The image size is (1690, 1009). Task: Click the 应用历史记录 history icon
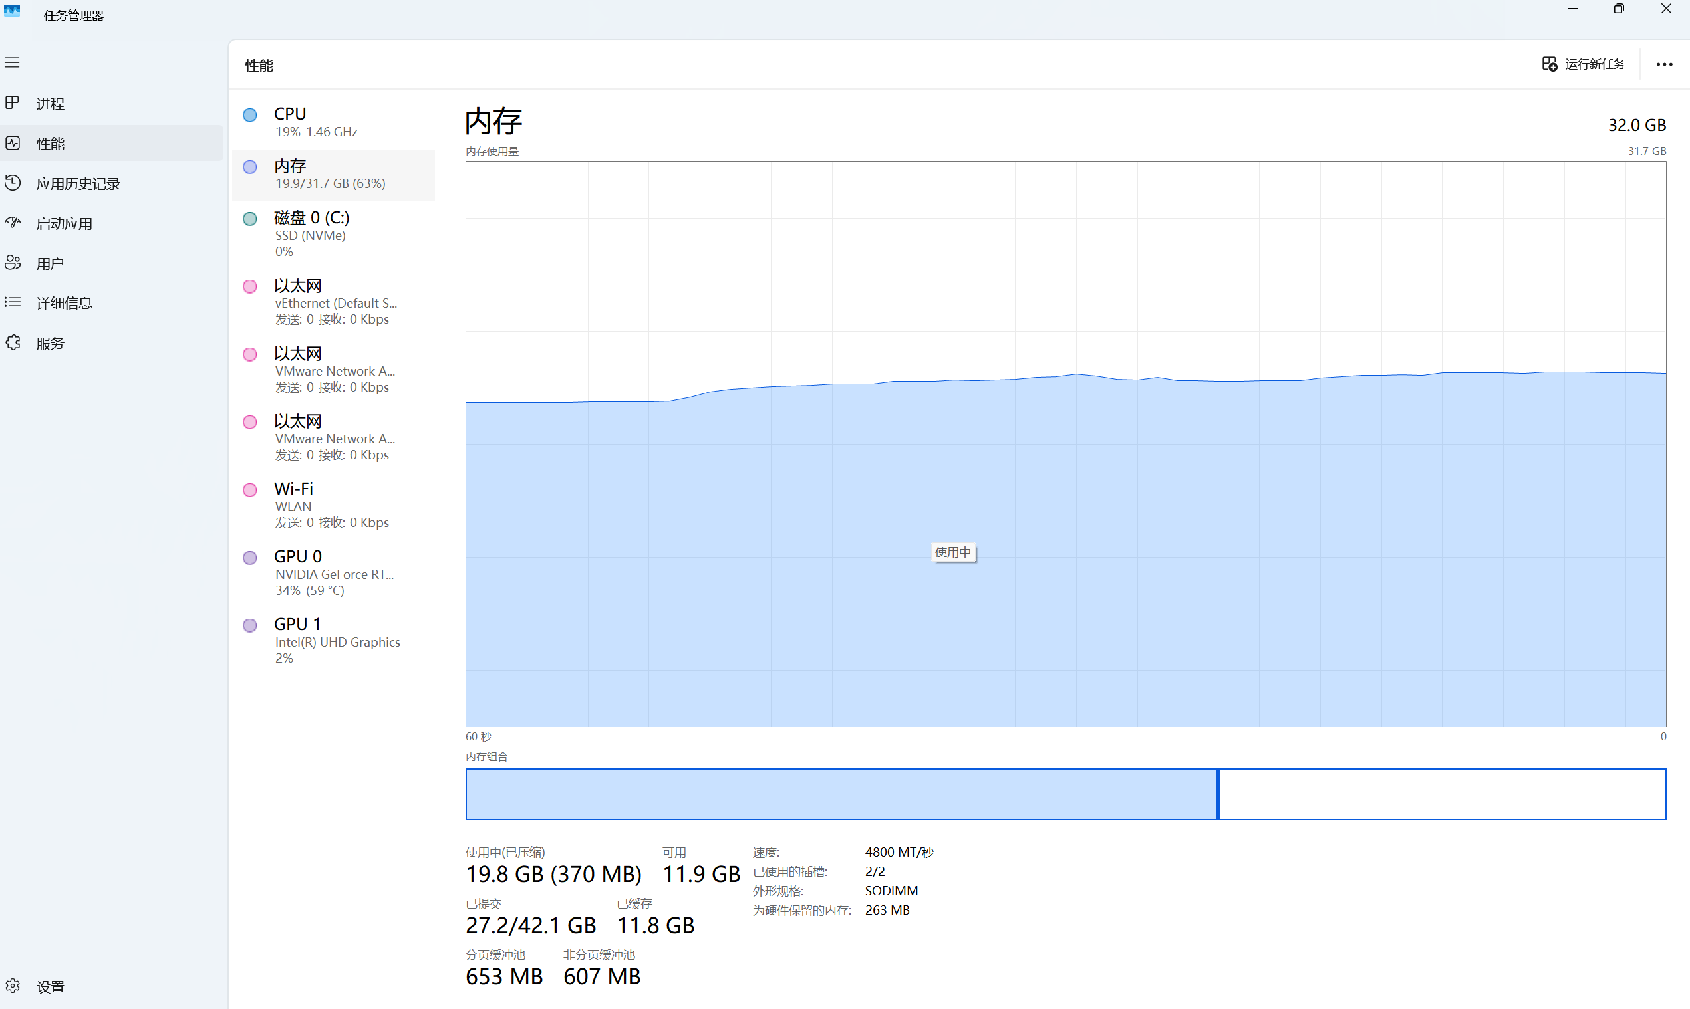tap(12, 183)
